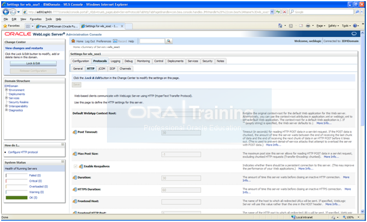Click the icon next to Max Post Size
Viewport: 367px width, 222px height.
(75, 154)
